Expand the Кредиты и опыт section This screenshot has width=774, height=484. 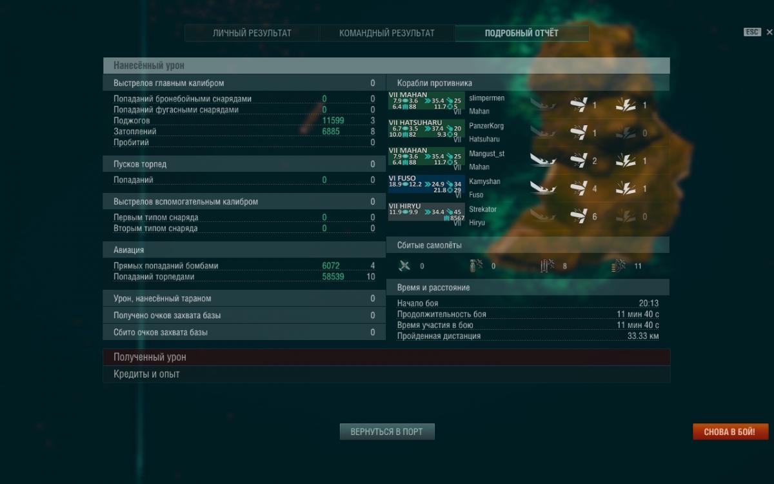point(386,374)
